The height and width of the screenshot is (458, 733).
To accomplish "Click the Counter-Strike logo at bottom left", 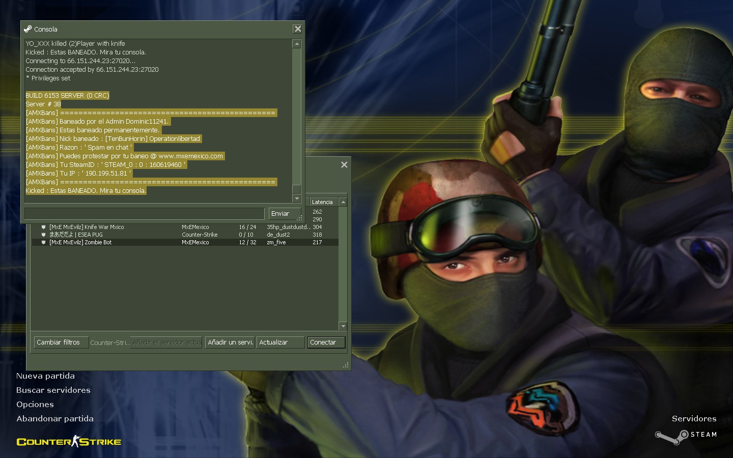I will click(x=69, y=441).
